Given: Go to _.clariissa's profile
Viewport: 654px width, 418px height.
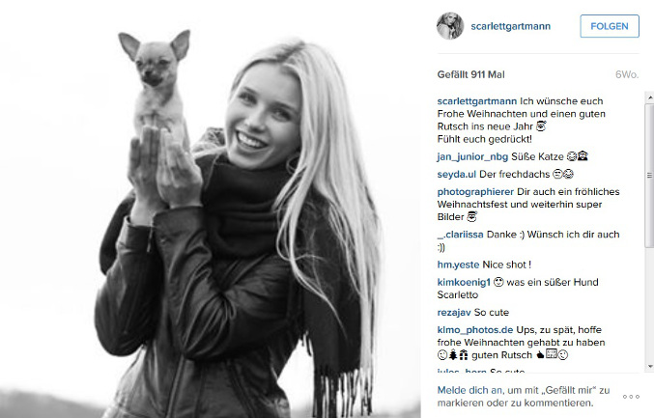Looking at the screenshot, I should click(460, 235).
